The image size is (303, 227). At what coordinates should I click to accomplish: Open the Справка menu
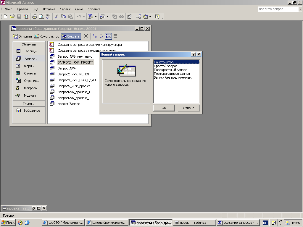[x=94, y=9]
